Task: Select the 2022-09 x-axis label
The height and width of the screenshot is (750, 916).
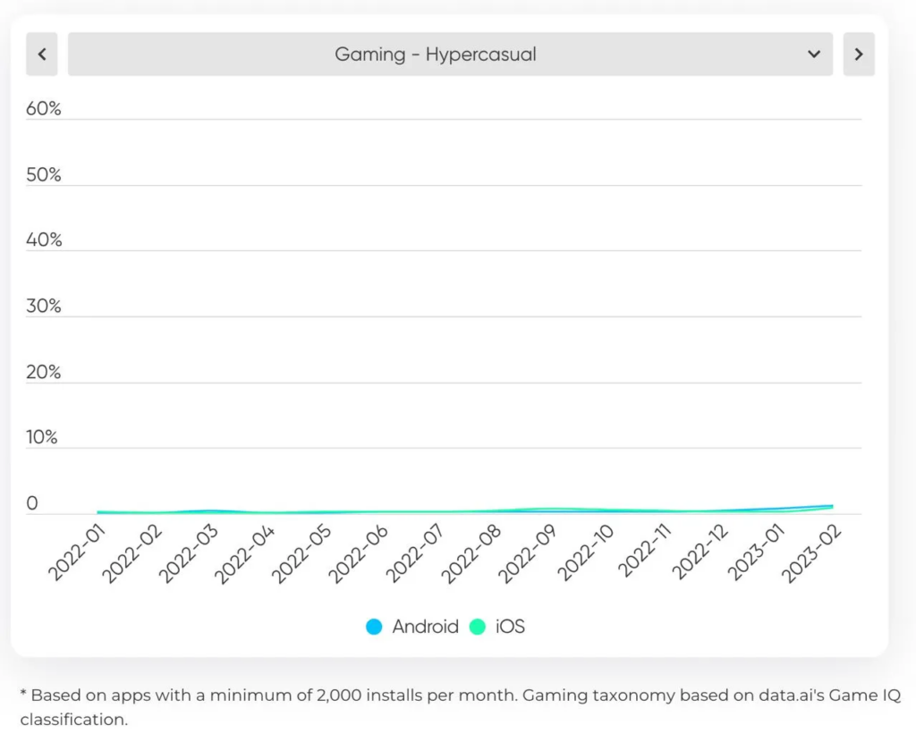Action: pos(527,555)
